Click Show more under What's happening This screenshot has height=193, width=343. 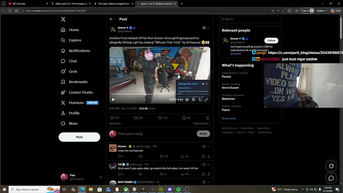[229, 118]
